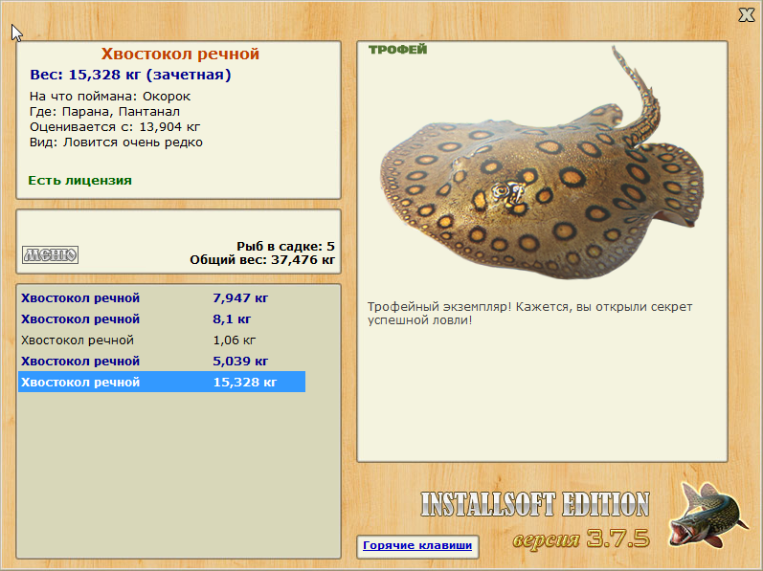Click the ТРОФЕЙ label

coord(397,50)
